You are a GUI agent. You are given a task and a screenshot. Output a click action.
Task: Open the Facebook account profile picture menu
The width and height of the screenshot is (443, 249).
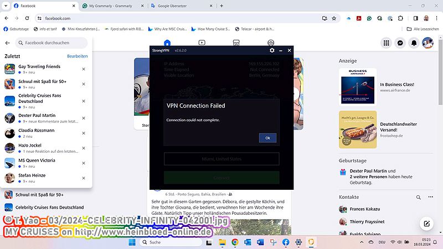click(x=427, y=43)
